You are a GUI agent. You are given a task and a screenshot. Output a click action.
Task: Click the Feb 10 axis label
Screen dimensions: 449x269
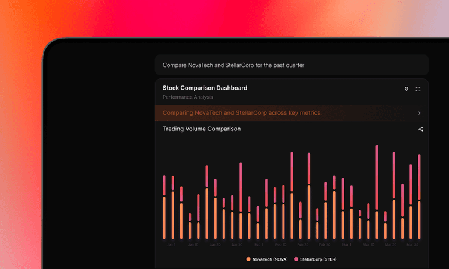click(281, 244)
